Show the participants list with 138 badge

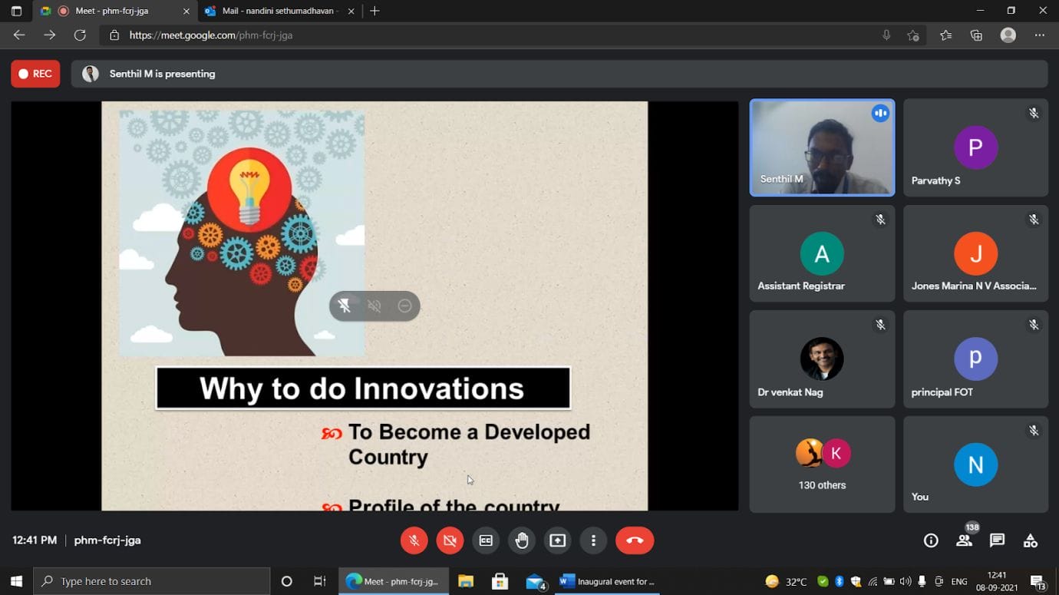964,540
